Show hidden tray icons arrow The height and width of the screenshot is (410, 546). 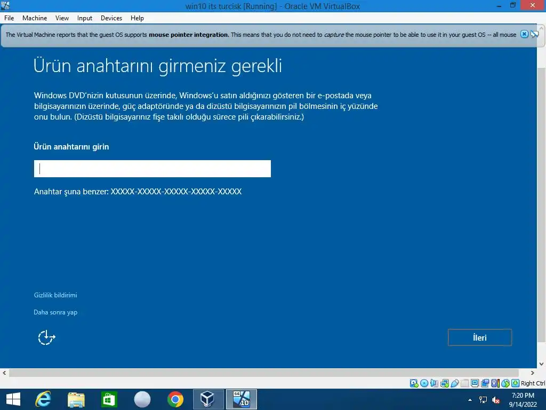click(470, 400)
